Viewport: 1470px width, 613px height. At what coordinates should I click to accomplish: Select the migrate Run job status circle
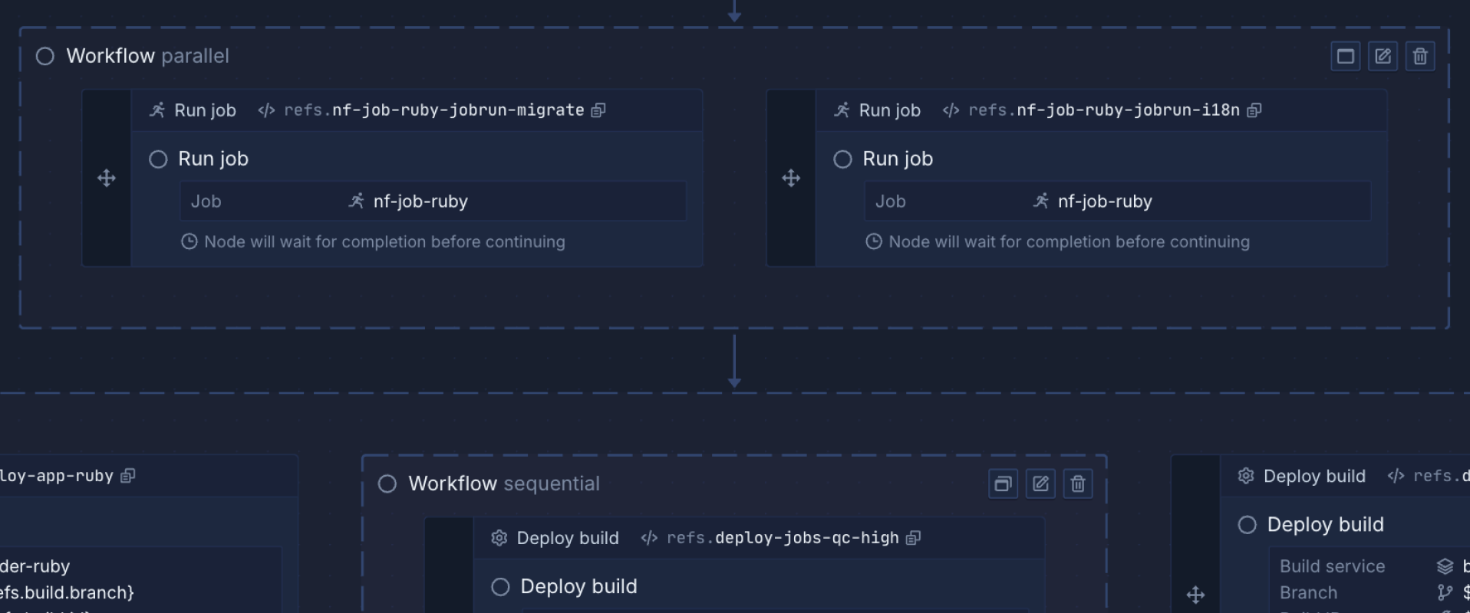point(158,159)
